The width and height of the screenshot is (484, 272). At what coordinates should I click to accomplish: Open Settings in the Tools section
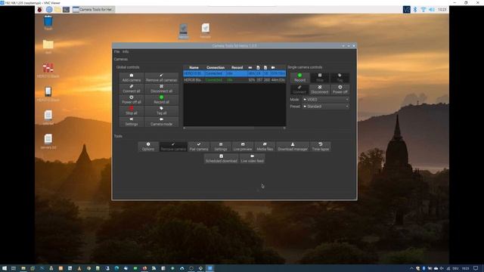pos(221,147)
